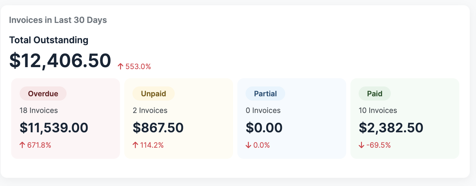Click the down arrow next to 0.0%
The width and height of the screenshot is (476, 186).
click(x=248, y=145)
